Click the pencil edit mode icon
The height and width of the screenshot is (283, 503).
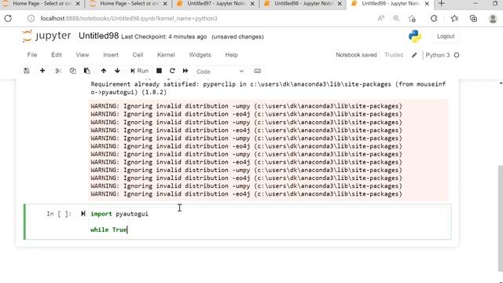click(414, 55)
